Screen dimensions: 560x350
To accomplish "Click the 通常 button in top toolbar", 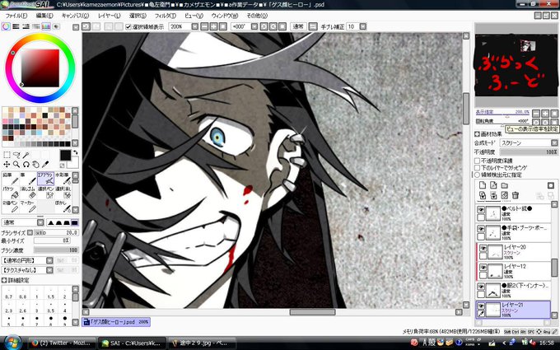I will 298,26.
